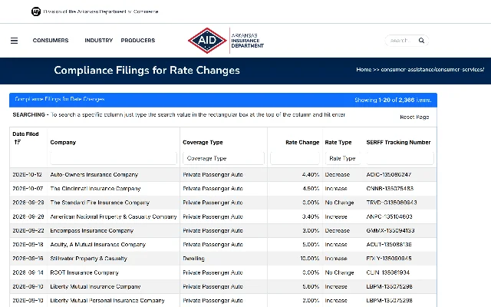This screenshot has width=491, height=307.
Task: Click the Rate Type column header
Action: (x=338, y=142)
